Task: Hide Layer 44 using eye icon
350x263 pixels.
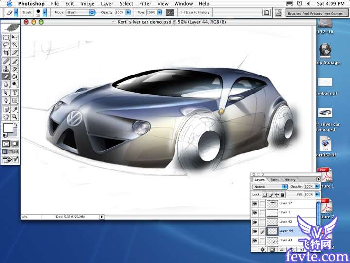Action: coord(255,231)
